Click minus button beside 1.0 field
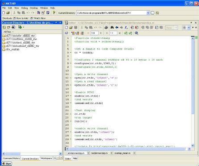Viewport: 199px width, 166px height. tap(88, 33)
